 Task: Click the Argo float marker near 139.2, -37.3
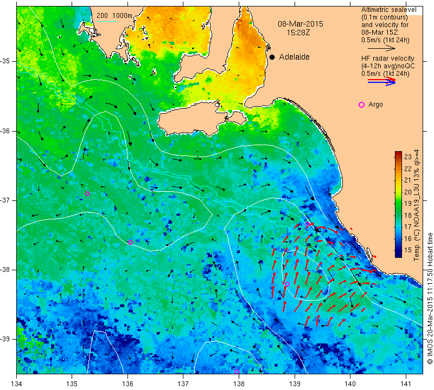pyautogui.click(x=307, y=224)
